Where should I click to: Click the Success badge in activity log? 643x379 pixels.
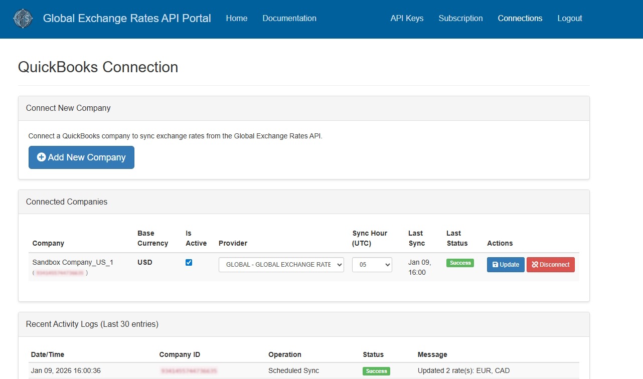coord(376,371)
